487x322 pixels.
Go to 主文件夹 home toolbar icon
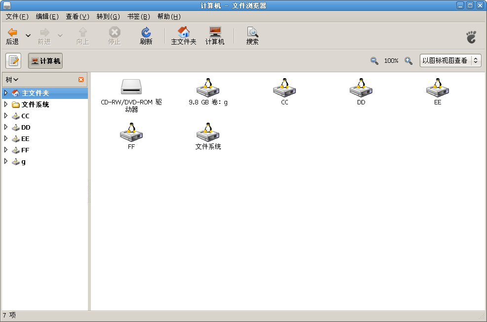[x=184, y=32]
